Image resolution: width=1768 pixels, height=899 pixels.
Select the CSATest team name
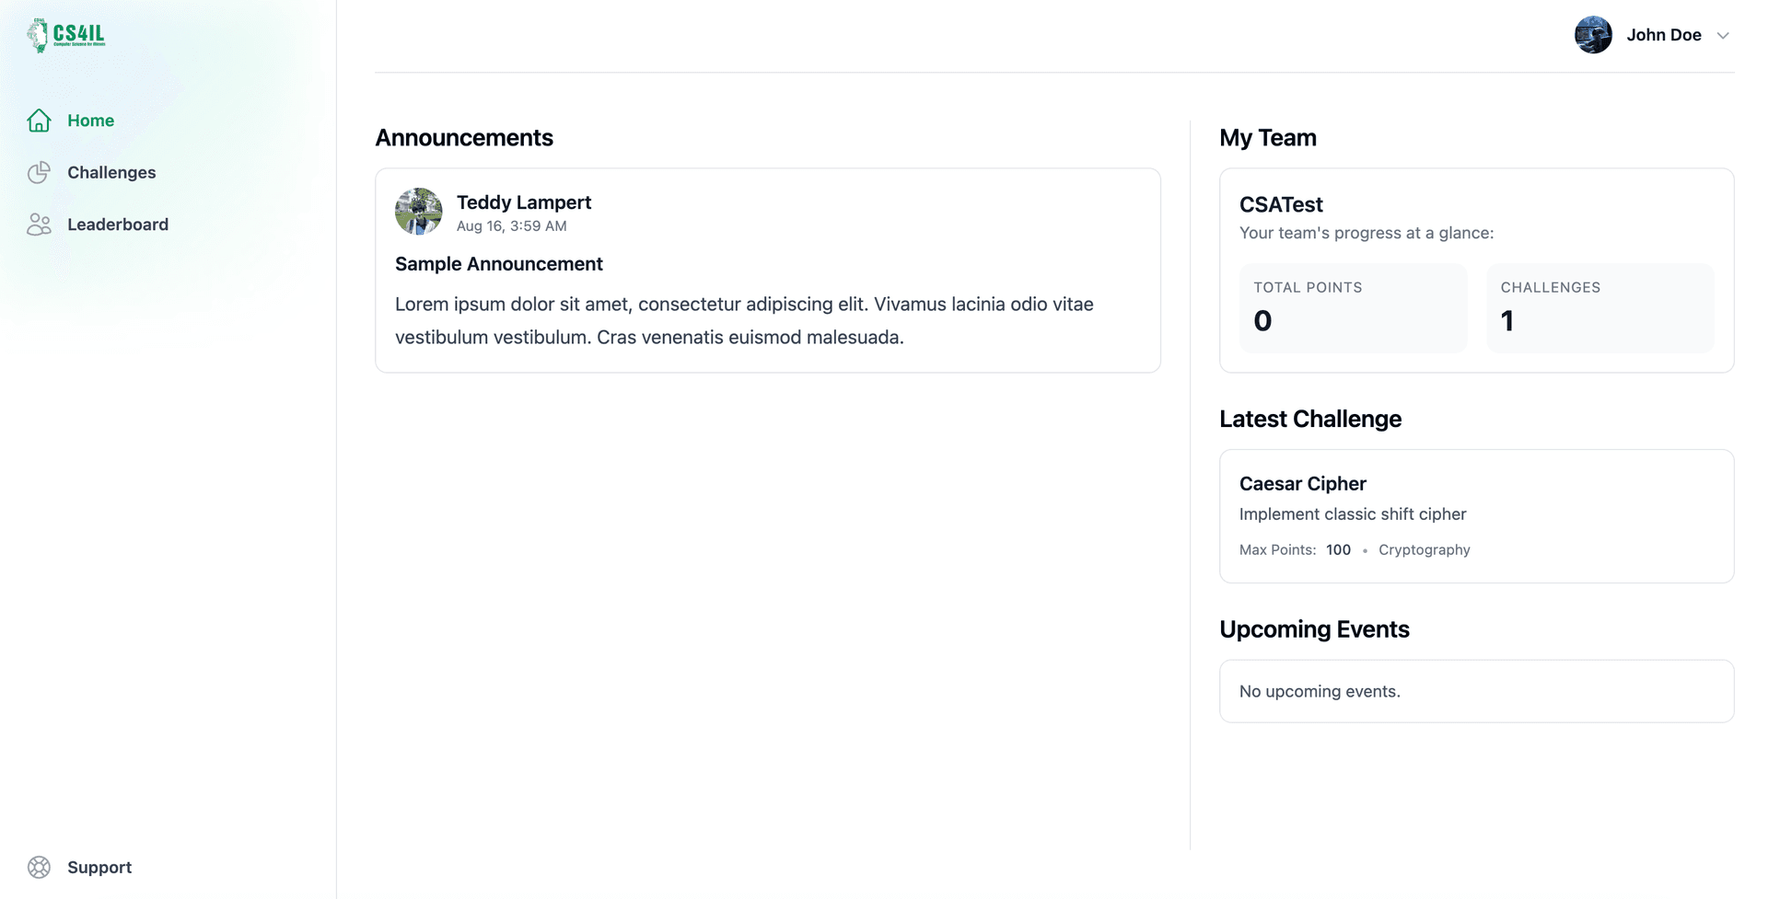pyautogui.click(x=1281, y=204)
